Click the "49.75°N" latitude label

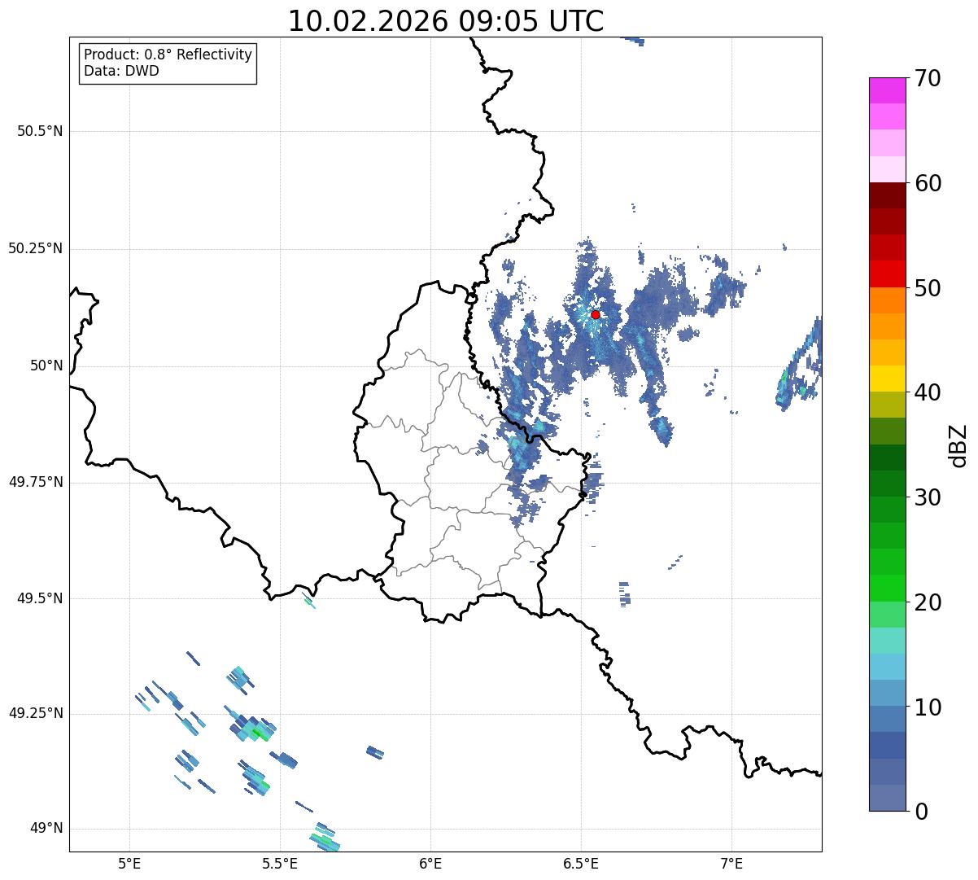(x=36, y=482)
